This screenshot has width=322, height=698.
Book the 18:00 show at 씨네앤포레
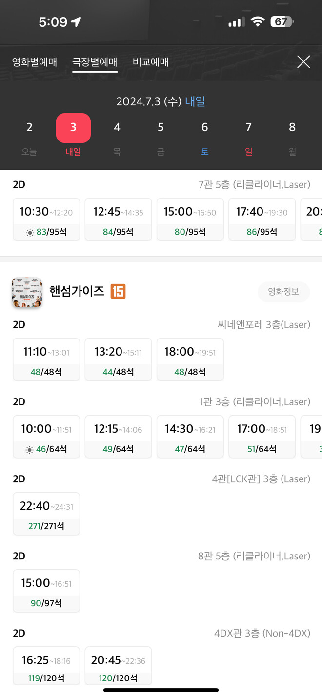[190, 359]
